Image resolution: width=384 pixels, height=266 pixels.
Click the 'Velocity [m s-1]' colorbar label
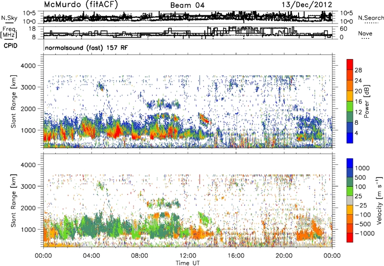[379, 200]
